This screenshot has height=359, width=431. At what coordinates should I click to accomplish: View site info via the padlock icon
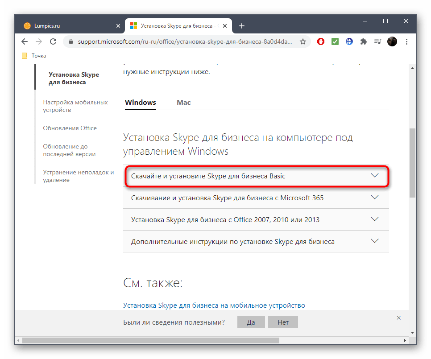pyautogui.click(x=71, y=41)
